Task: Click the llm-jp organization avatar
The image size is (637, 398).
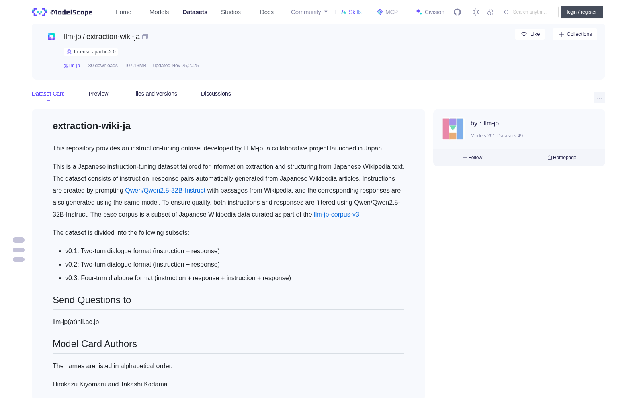Action: (x=453, y=129)
